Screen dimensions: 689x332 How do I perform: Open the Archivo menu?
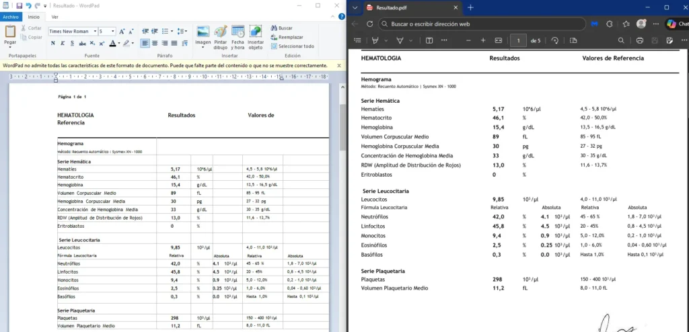pos(11,16)
